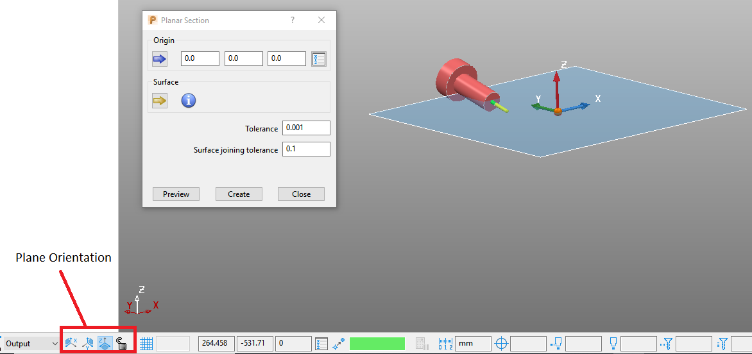Click the tool diameter icon
The height and width of the screenshot is (354, 752).
pyautogui.click(x=556, y=344)
